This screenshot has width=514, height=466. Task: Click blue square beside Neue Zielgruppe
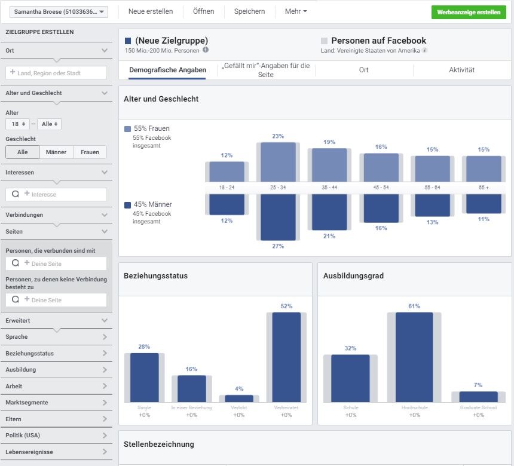128,41
